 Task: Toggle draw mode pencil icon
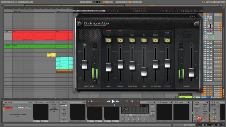click(x=203, y=2)
